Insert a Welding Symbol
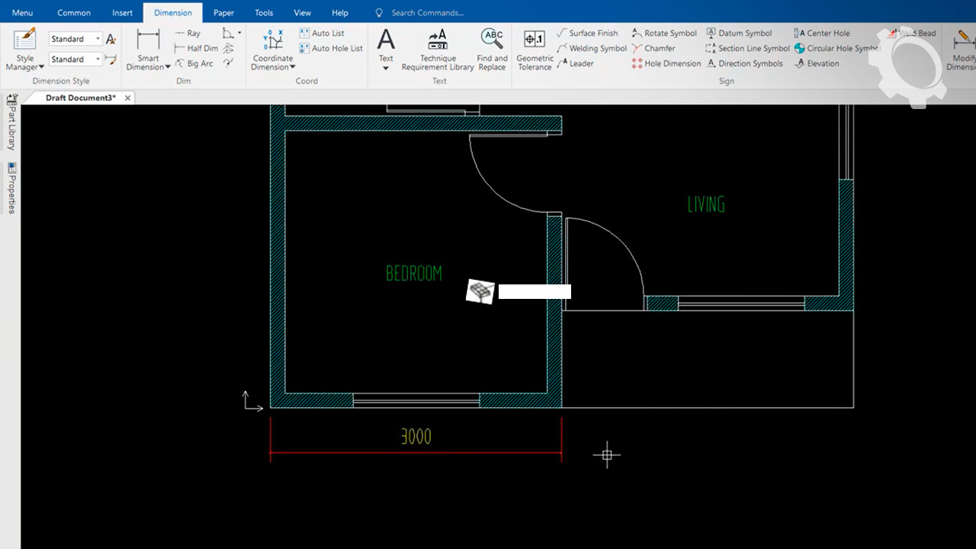This screenshot has height=549, width=976. [591, 48]
